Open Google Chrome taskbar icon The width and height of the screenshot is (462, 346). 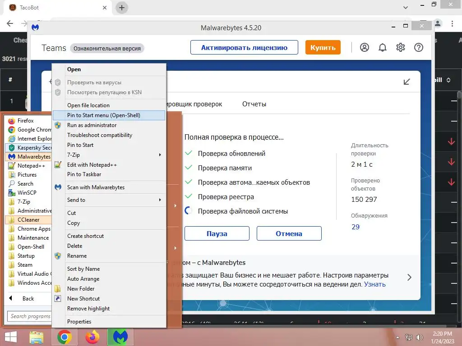[x=65, y=337]
